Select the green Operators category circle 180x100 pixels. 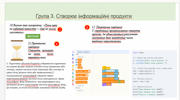[73, 76]
